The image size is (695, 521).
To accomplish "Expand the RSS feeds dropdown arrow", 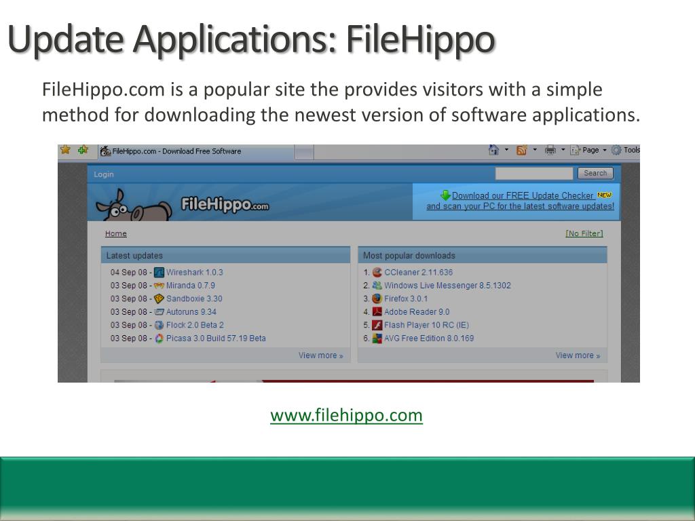I will pos(535,150).
